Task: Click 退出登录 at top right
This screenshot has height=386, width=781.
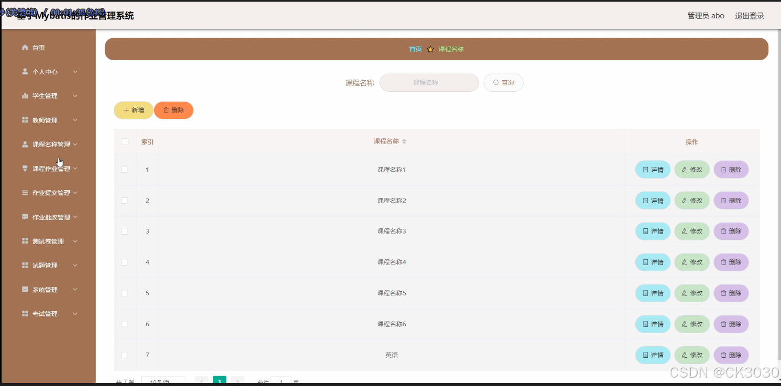Action: pos(749,15)
